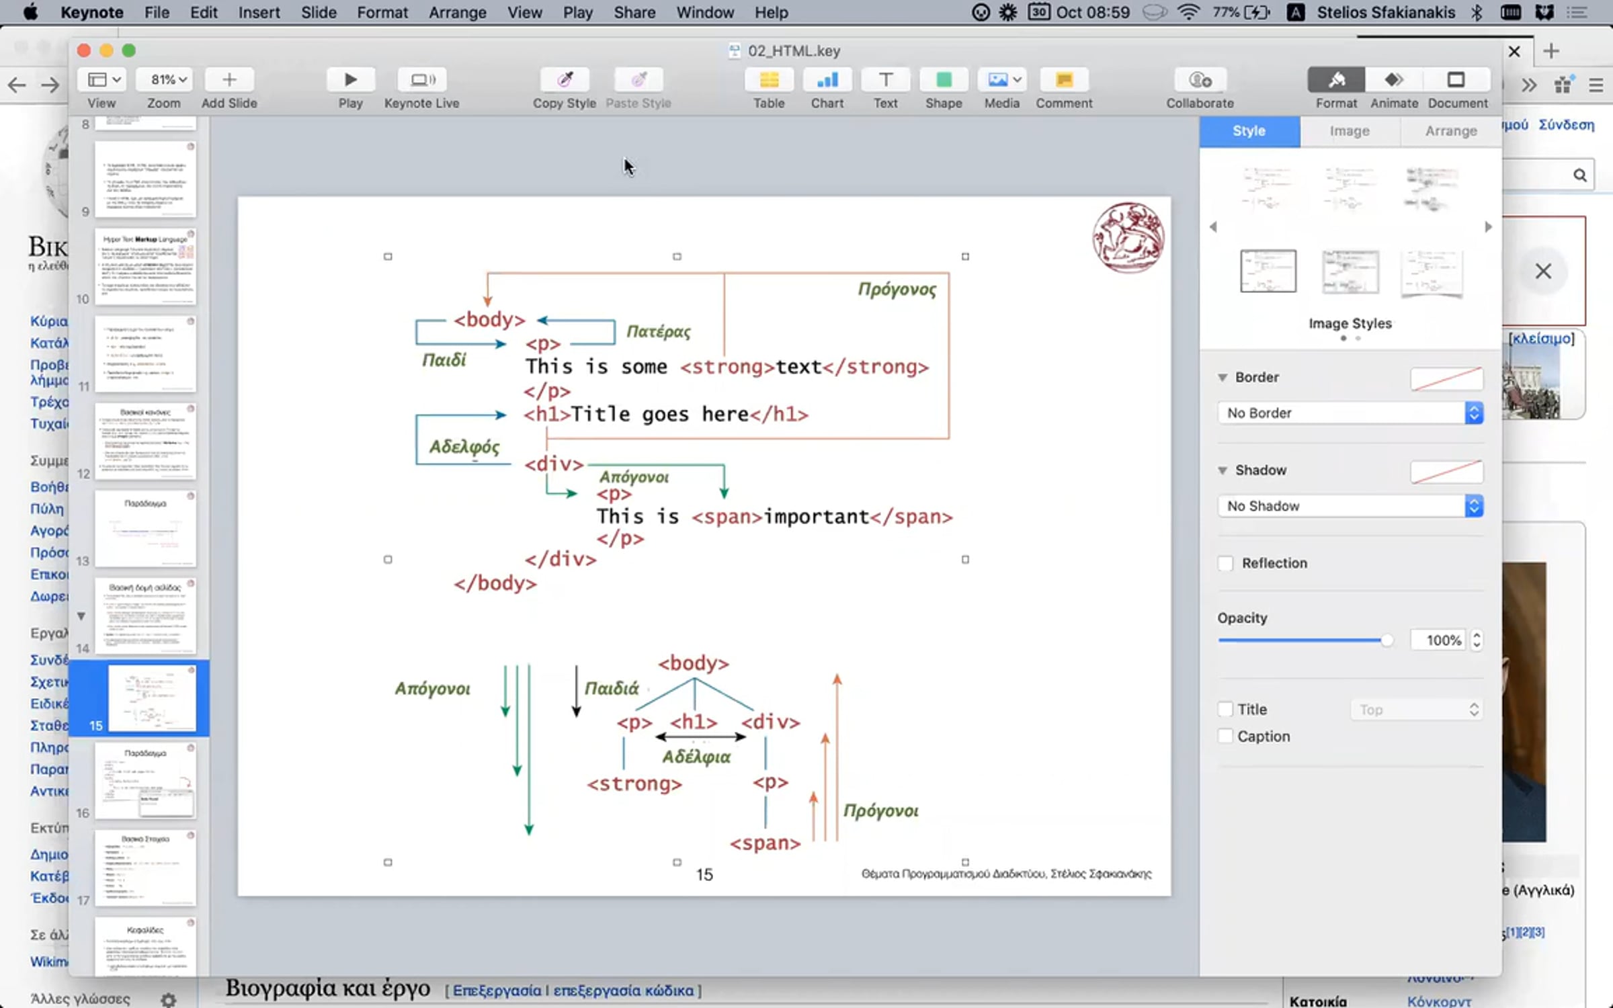Insert a Chart from the toolbar
The width and height of the screenshot is (1613, 1008).
[x=827, y=80]
